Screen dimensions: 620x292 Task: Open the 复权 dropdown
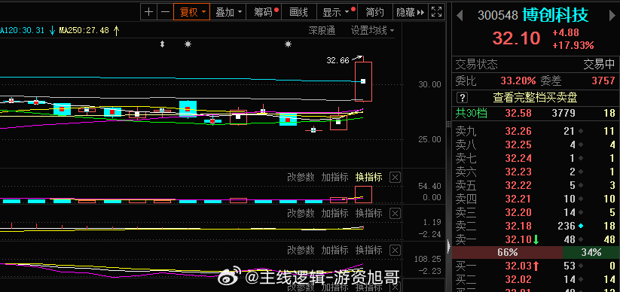[x=192, y=12]
